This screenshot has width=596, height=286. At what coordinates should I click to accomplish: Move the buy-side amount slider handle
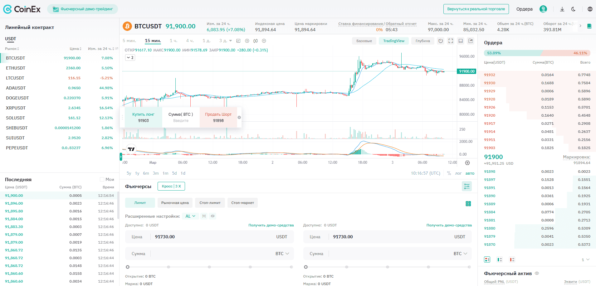point(128,267)
